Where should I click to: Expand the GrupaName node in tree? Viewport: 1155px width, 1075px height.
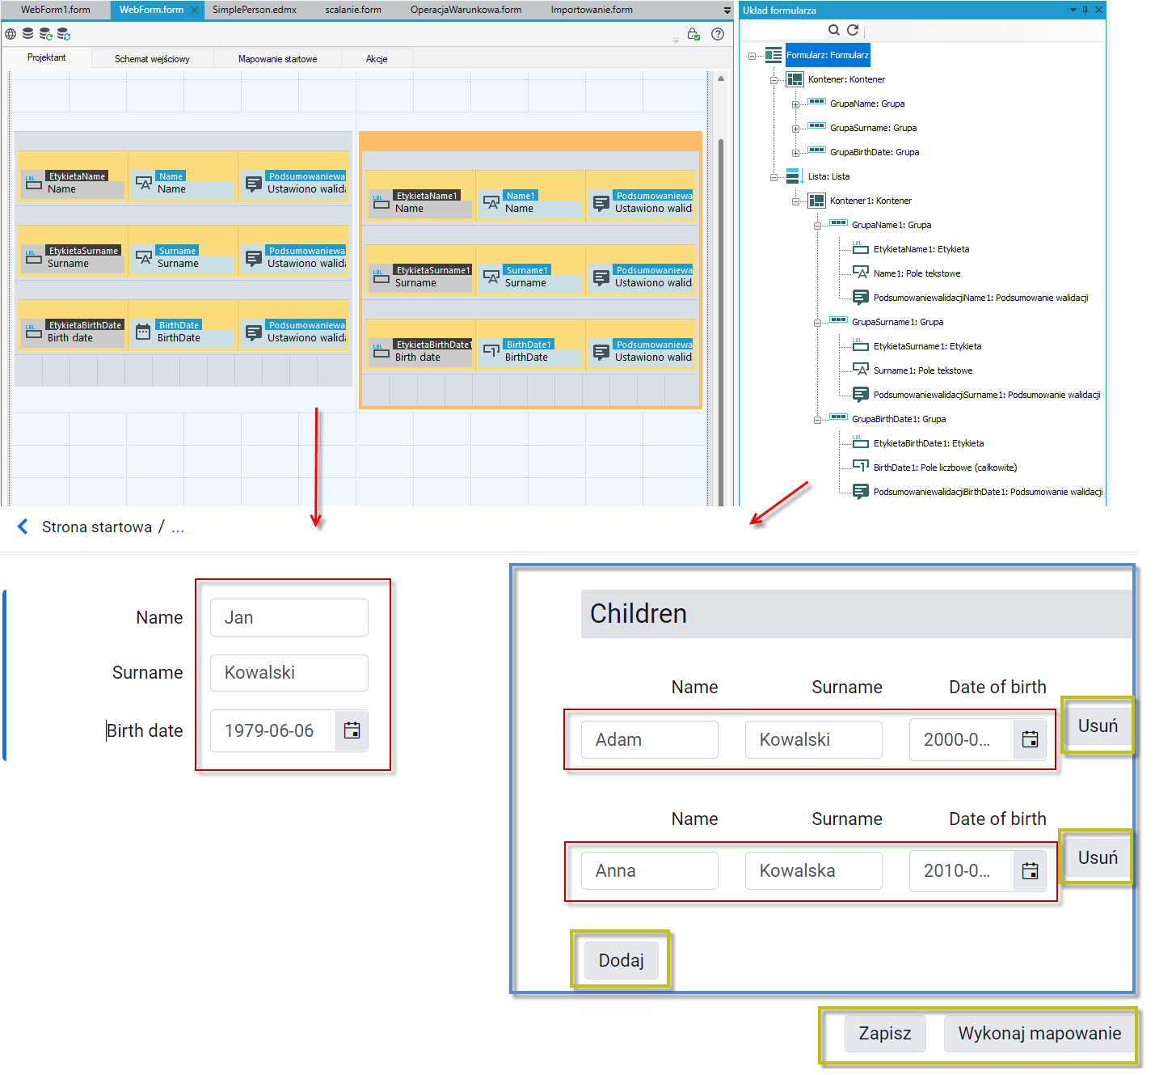click(796, 104)
